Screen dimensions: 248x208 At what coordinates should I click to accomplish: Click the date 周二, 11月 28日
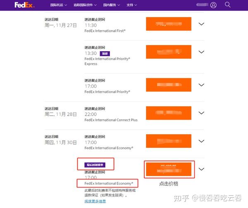pyautogui.click(x=61, y=114)
